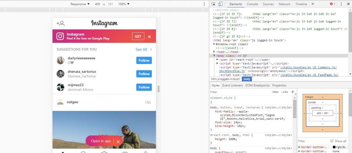The width and height of the screenshot is (352, 153).
Task: Open shenaia_sartorius's profile picture
Action: point(60,74)
